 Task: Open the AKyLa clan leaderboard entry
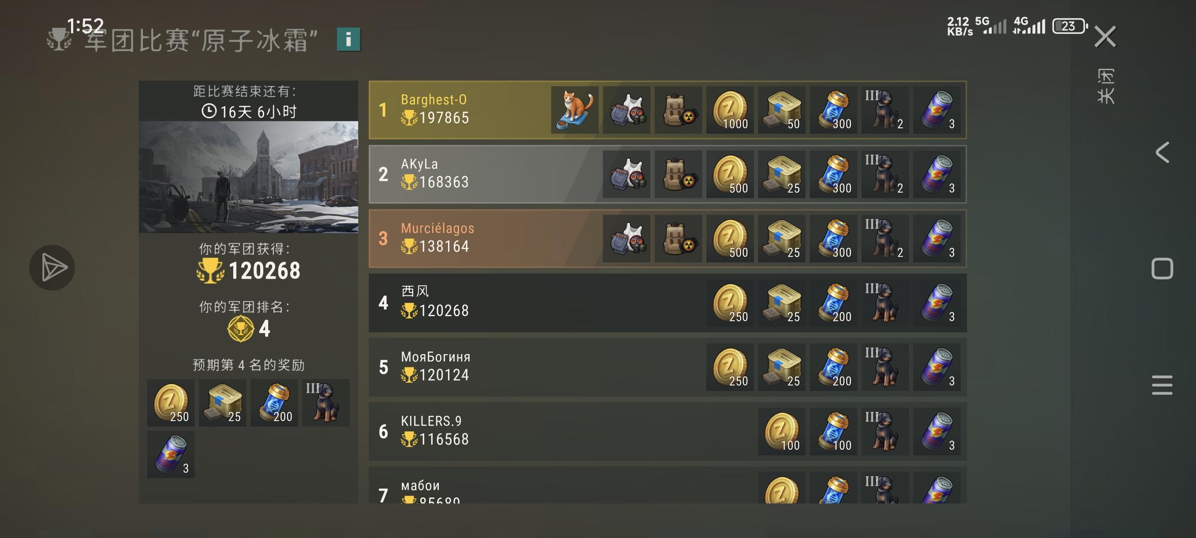click(668, 175)
